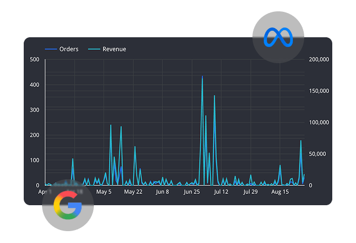Click the tallest revenue peak above 400
Image resolution: width=356 pixels, height=243 pixels.
[x=202, y=77]
